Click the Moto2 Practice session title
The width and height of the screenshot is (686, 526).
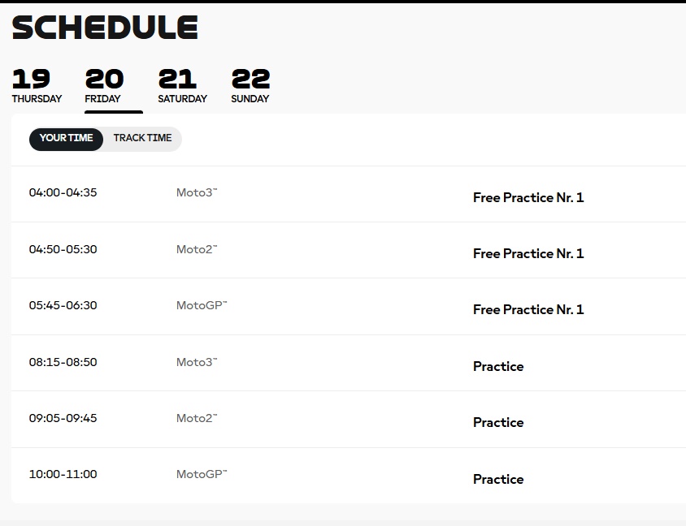[x=498, y=422]
